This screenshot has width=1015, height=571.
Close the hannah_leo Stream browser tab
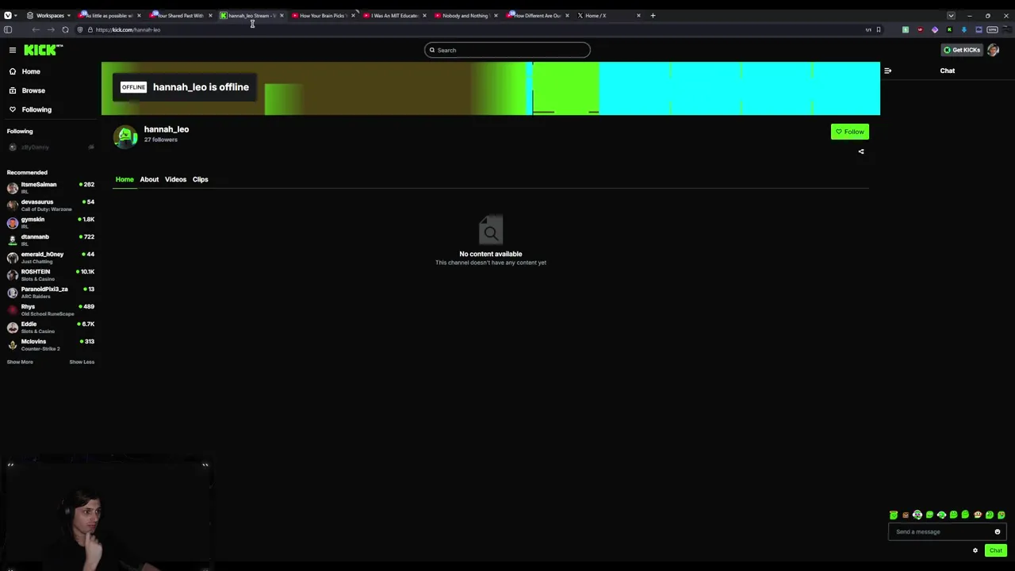pyautogui.click(x=282, y=15)
